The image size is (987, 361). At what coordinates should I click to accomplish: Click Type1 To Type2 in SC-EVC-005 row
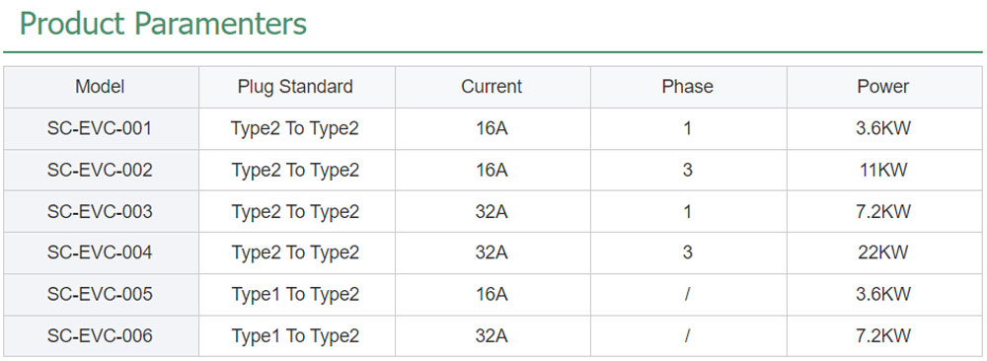pyautogui.click(x=295, y=295)
